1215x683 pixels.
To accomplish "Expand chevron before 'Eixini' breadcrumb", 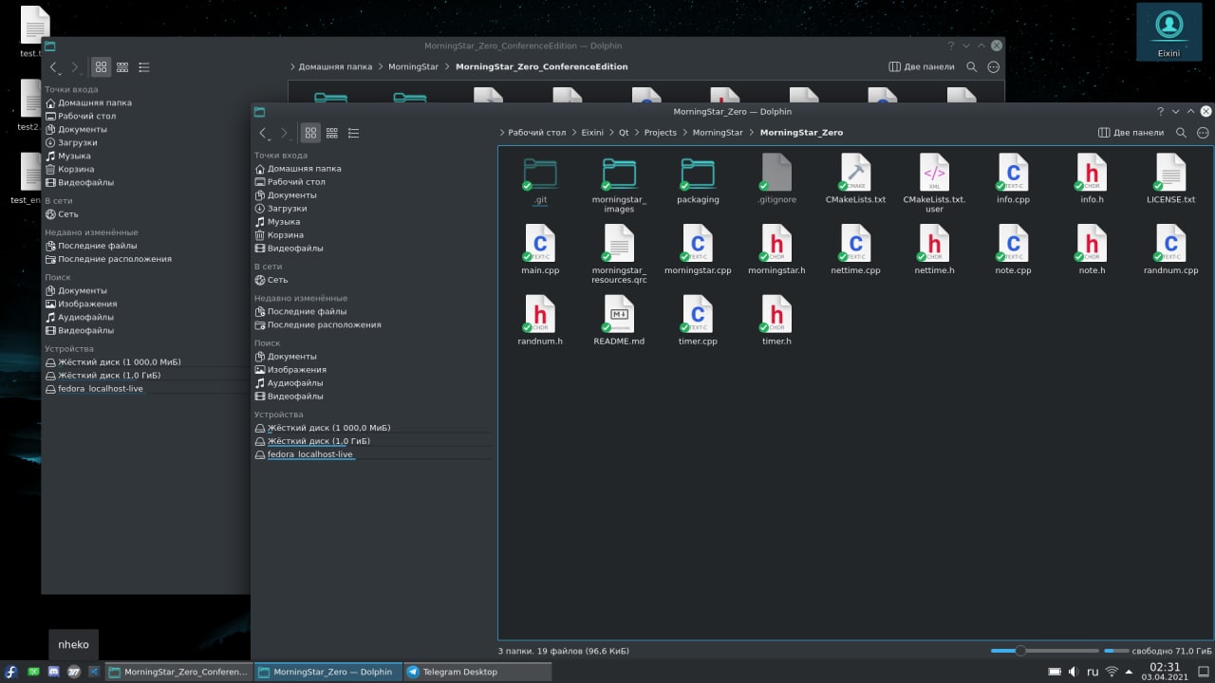I will pos(573,133).
